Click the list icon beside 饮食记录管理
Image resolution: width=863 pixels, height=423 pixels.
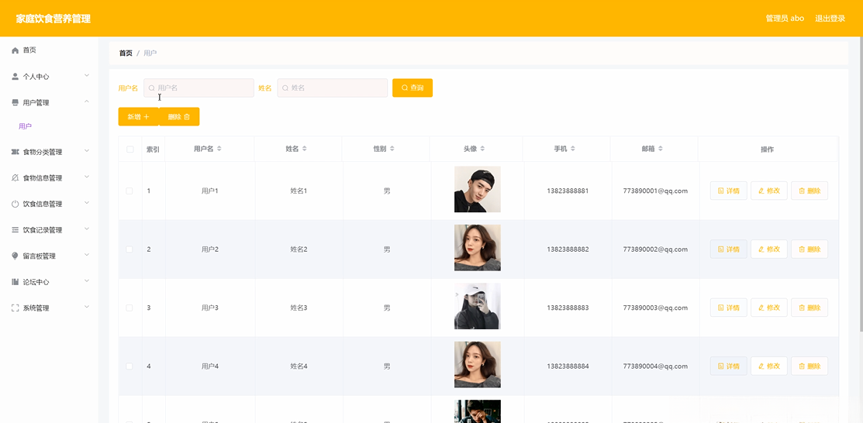16,230
